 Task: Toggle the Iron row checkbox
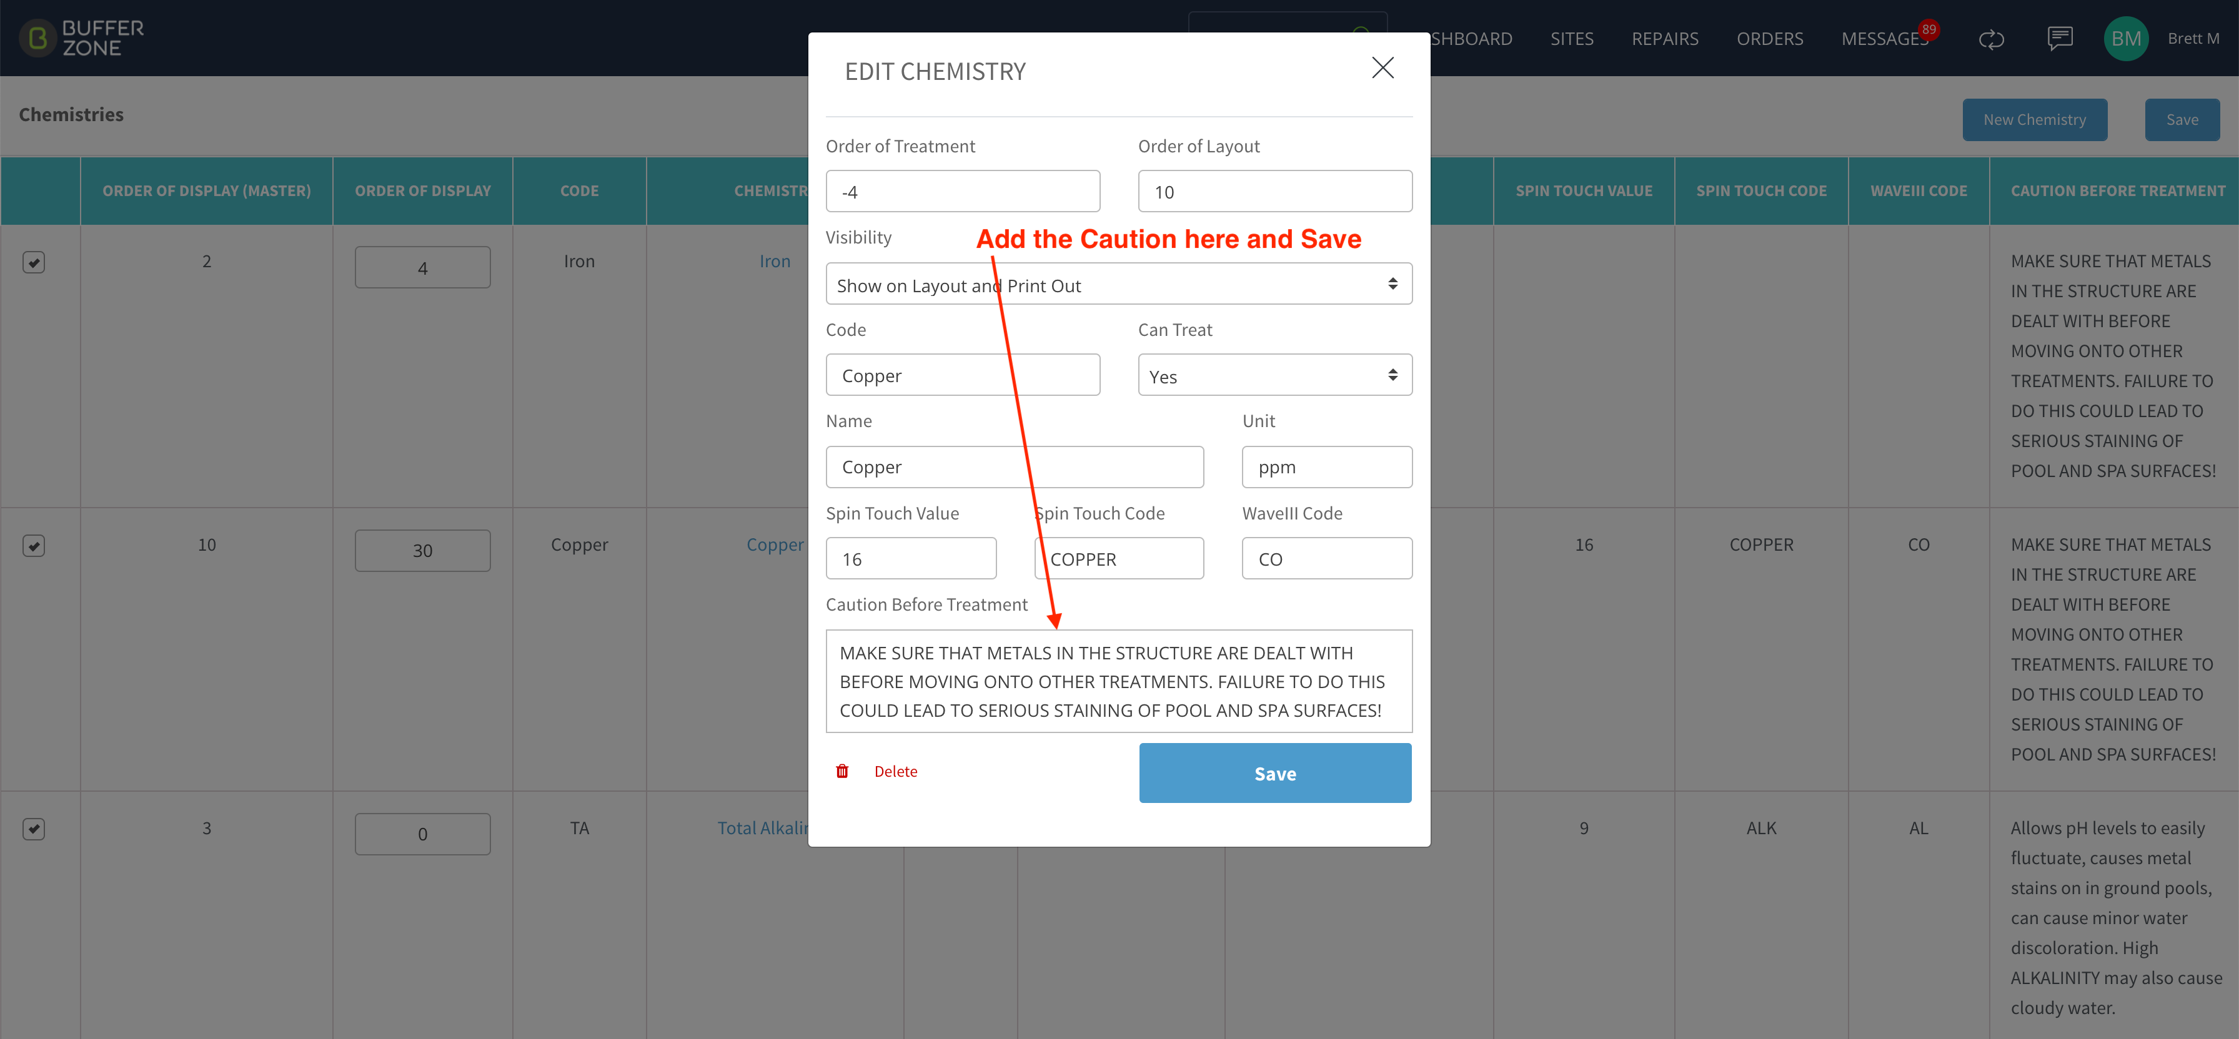tap(34, 262)
